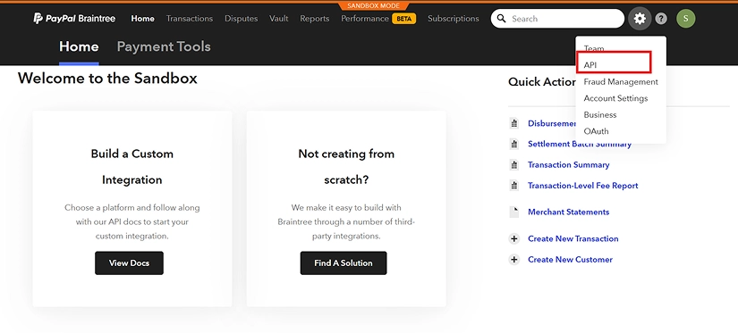Click the Settlement Batch Summary report icon
Viewport: 738px width, 333px height.
coord(514,145)
